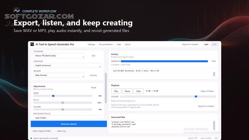Click Clear Log
Viewport: 249px width, 140px height.
(x=61, y=131)
